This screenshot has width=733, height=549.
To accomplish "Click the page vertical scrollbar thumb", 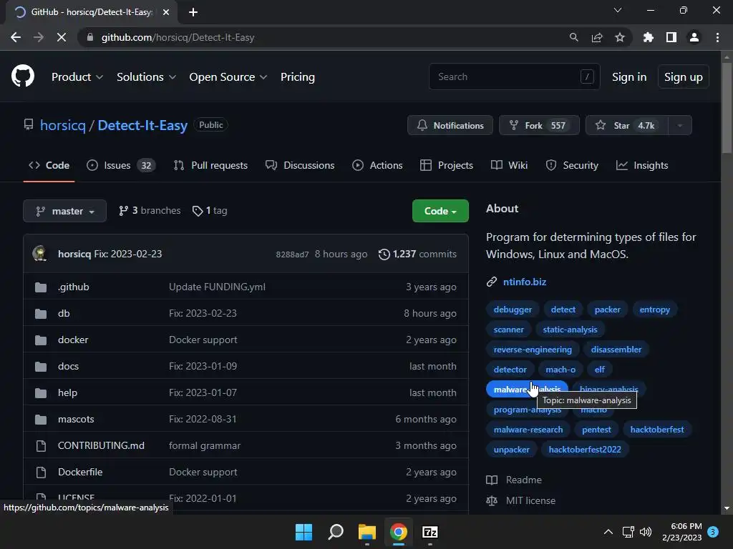I will [x=727, y=107].
